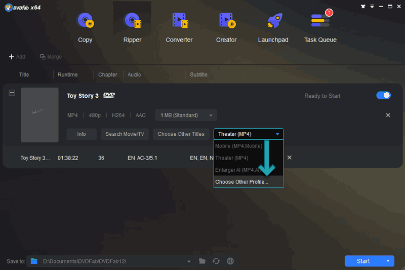Click the Title column header
405x270 pixels.
coord(24,74)
